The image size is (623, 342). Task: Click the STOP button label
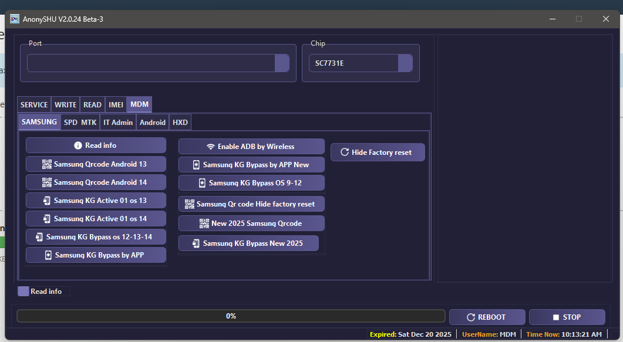572,317
